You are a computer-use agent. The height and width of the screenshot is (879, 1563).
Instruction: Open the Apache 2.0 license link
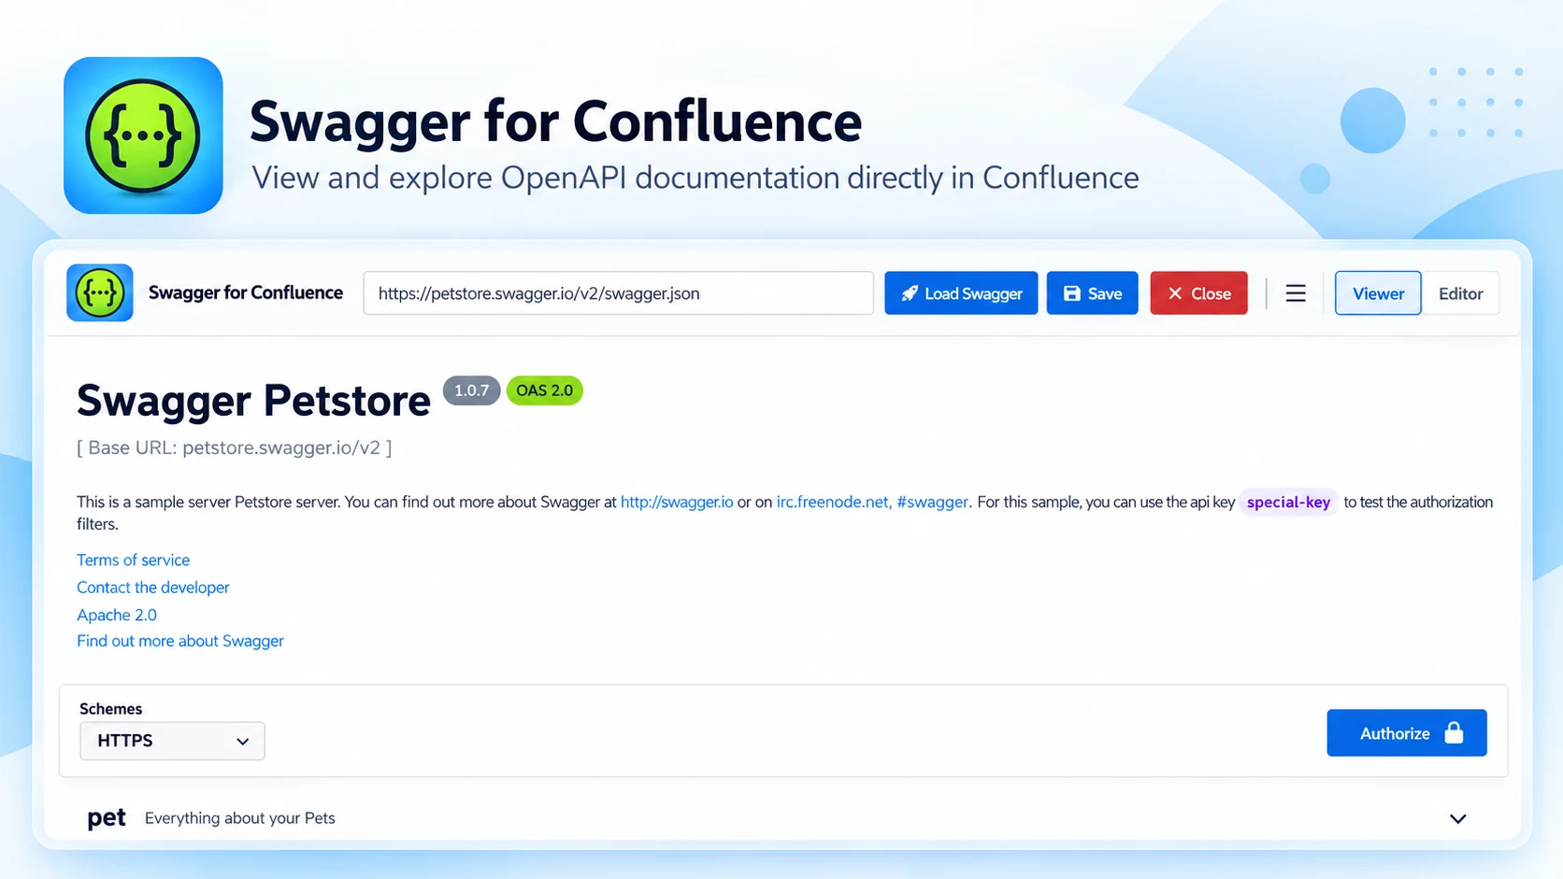point(117,615)
